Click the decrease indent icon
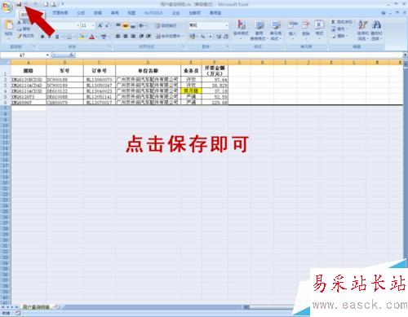This screenshot has height=317, width=408. pyautogui.click(x=142, y=36)
